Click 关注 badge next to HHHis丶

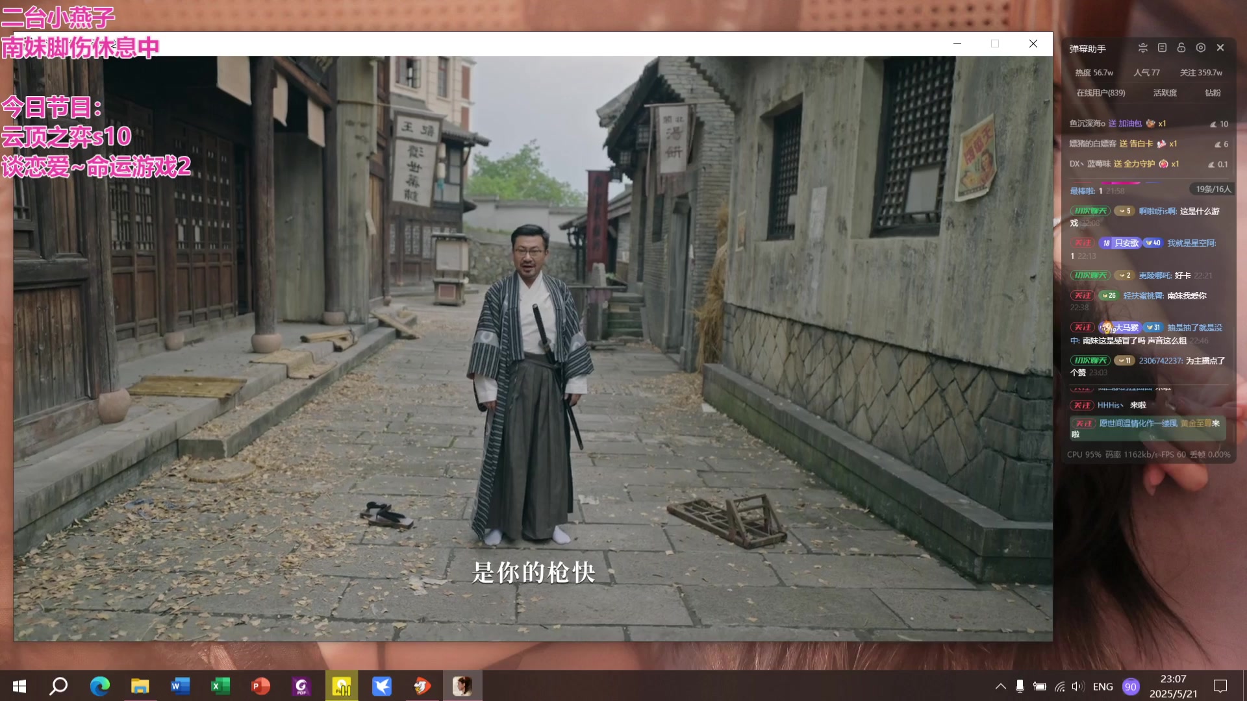[x=1082, y=405]
